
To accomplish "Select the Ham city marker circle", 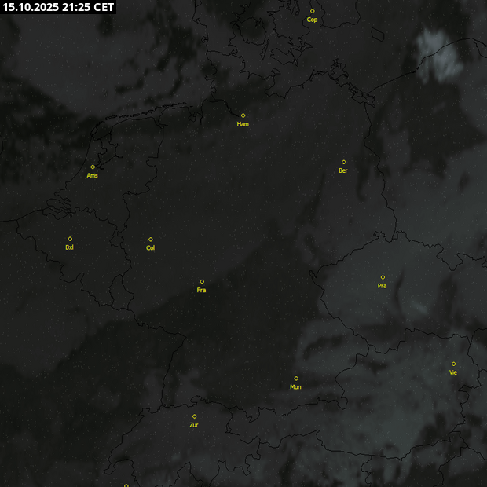I will tap(243, 115).
